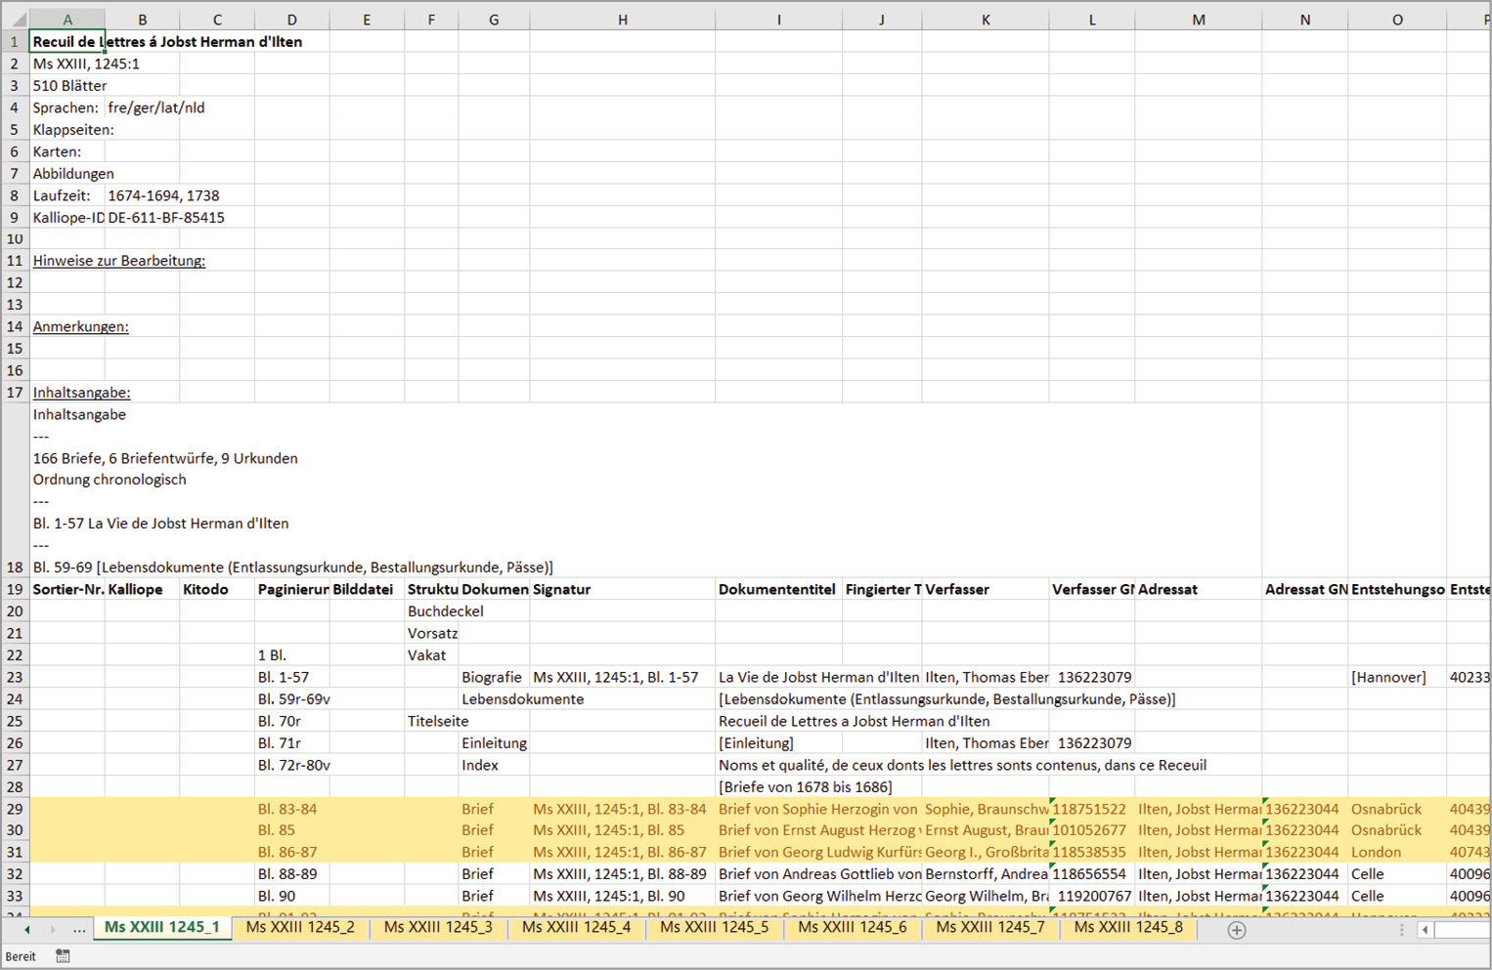Image resolution: width=1492 pixels, height=970 pixels.
Task: Select cell 'Buchdeckel'
Action: (431, 611)
